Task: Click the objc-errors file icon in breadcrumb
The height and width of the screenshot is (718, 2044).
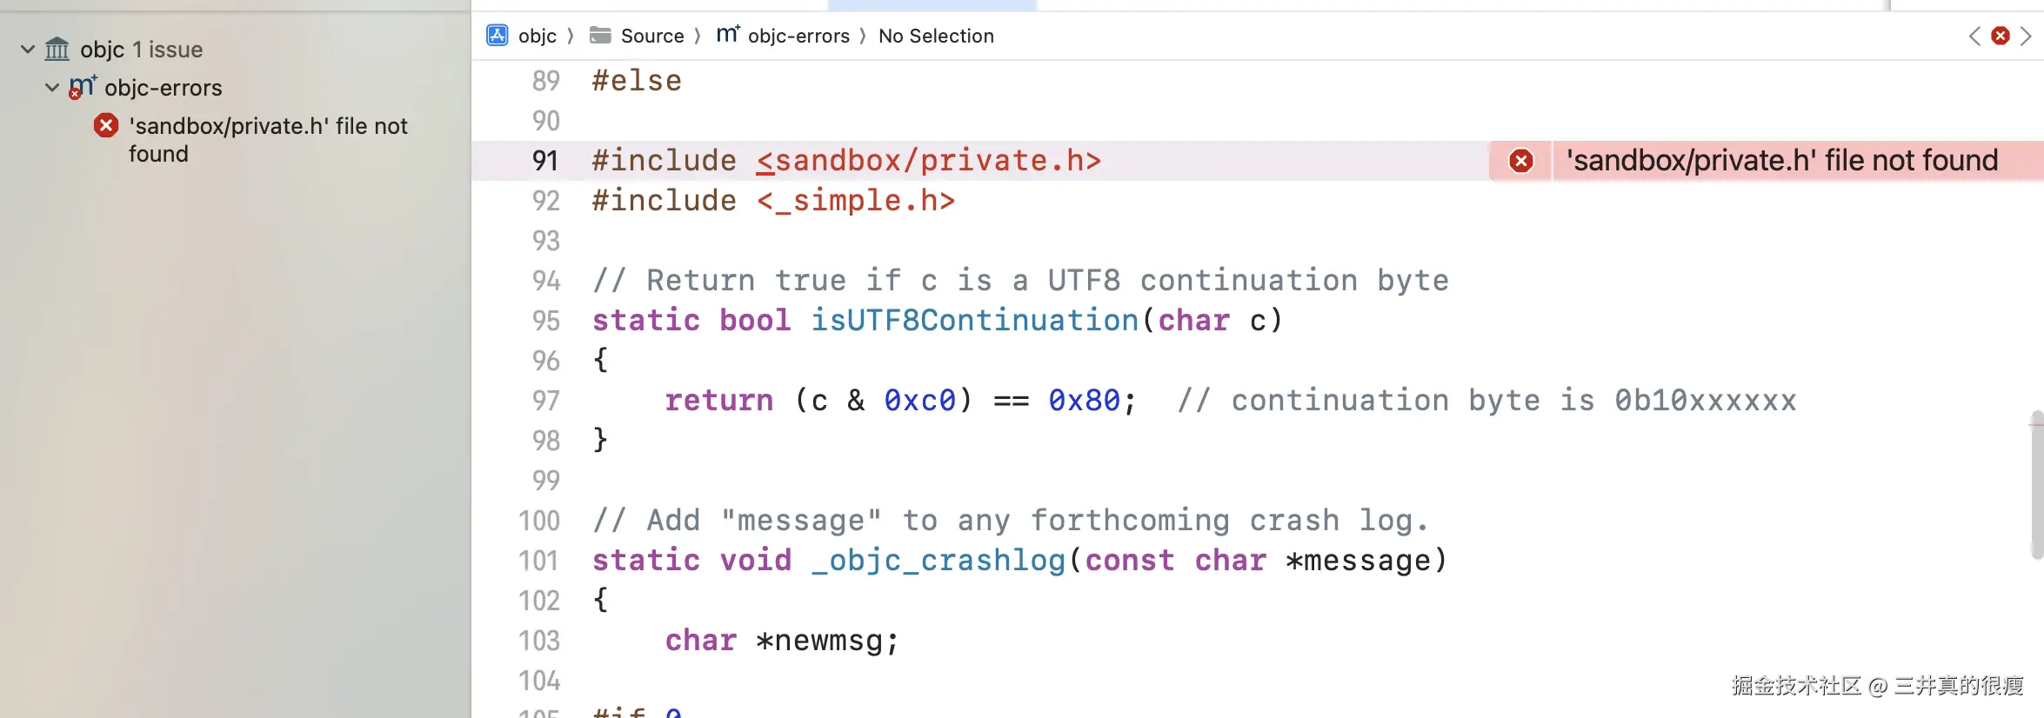Action: [x=727, y=35]
